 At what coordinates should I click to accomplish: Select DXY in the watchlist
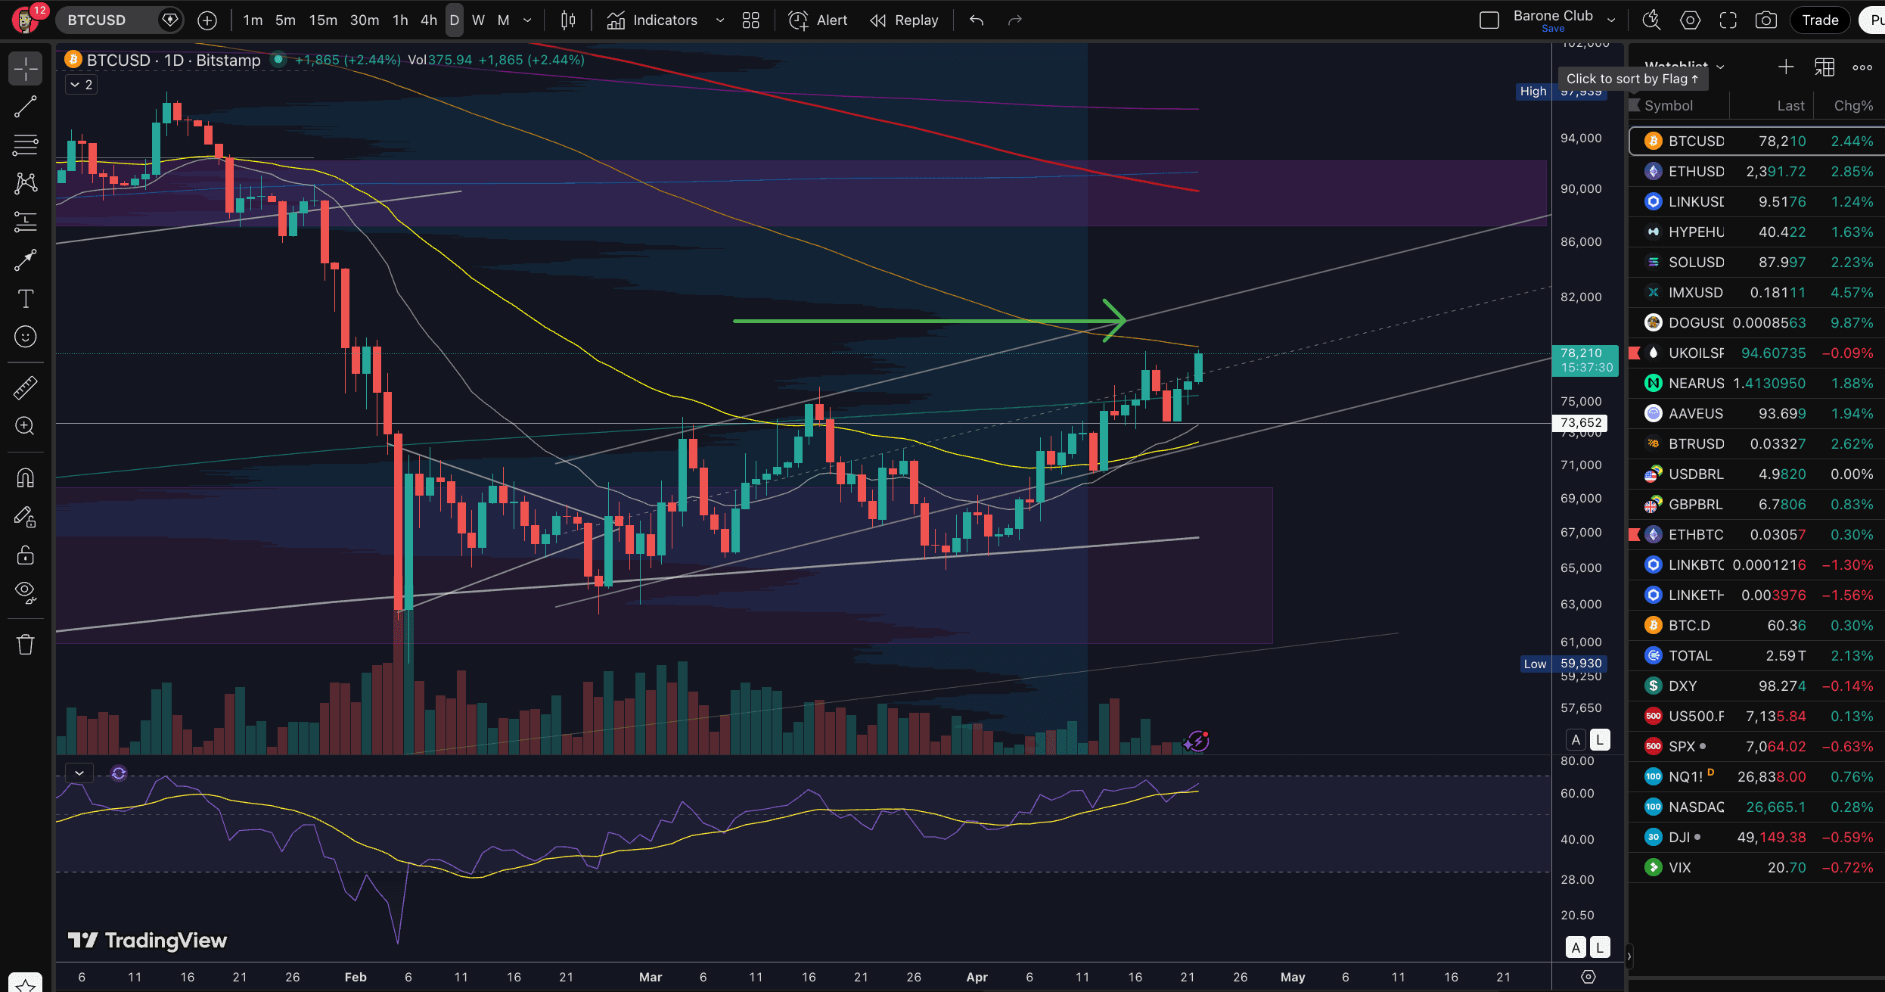(1756, 686)
